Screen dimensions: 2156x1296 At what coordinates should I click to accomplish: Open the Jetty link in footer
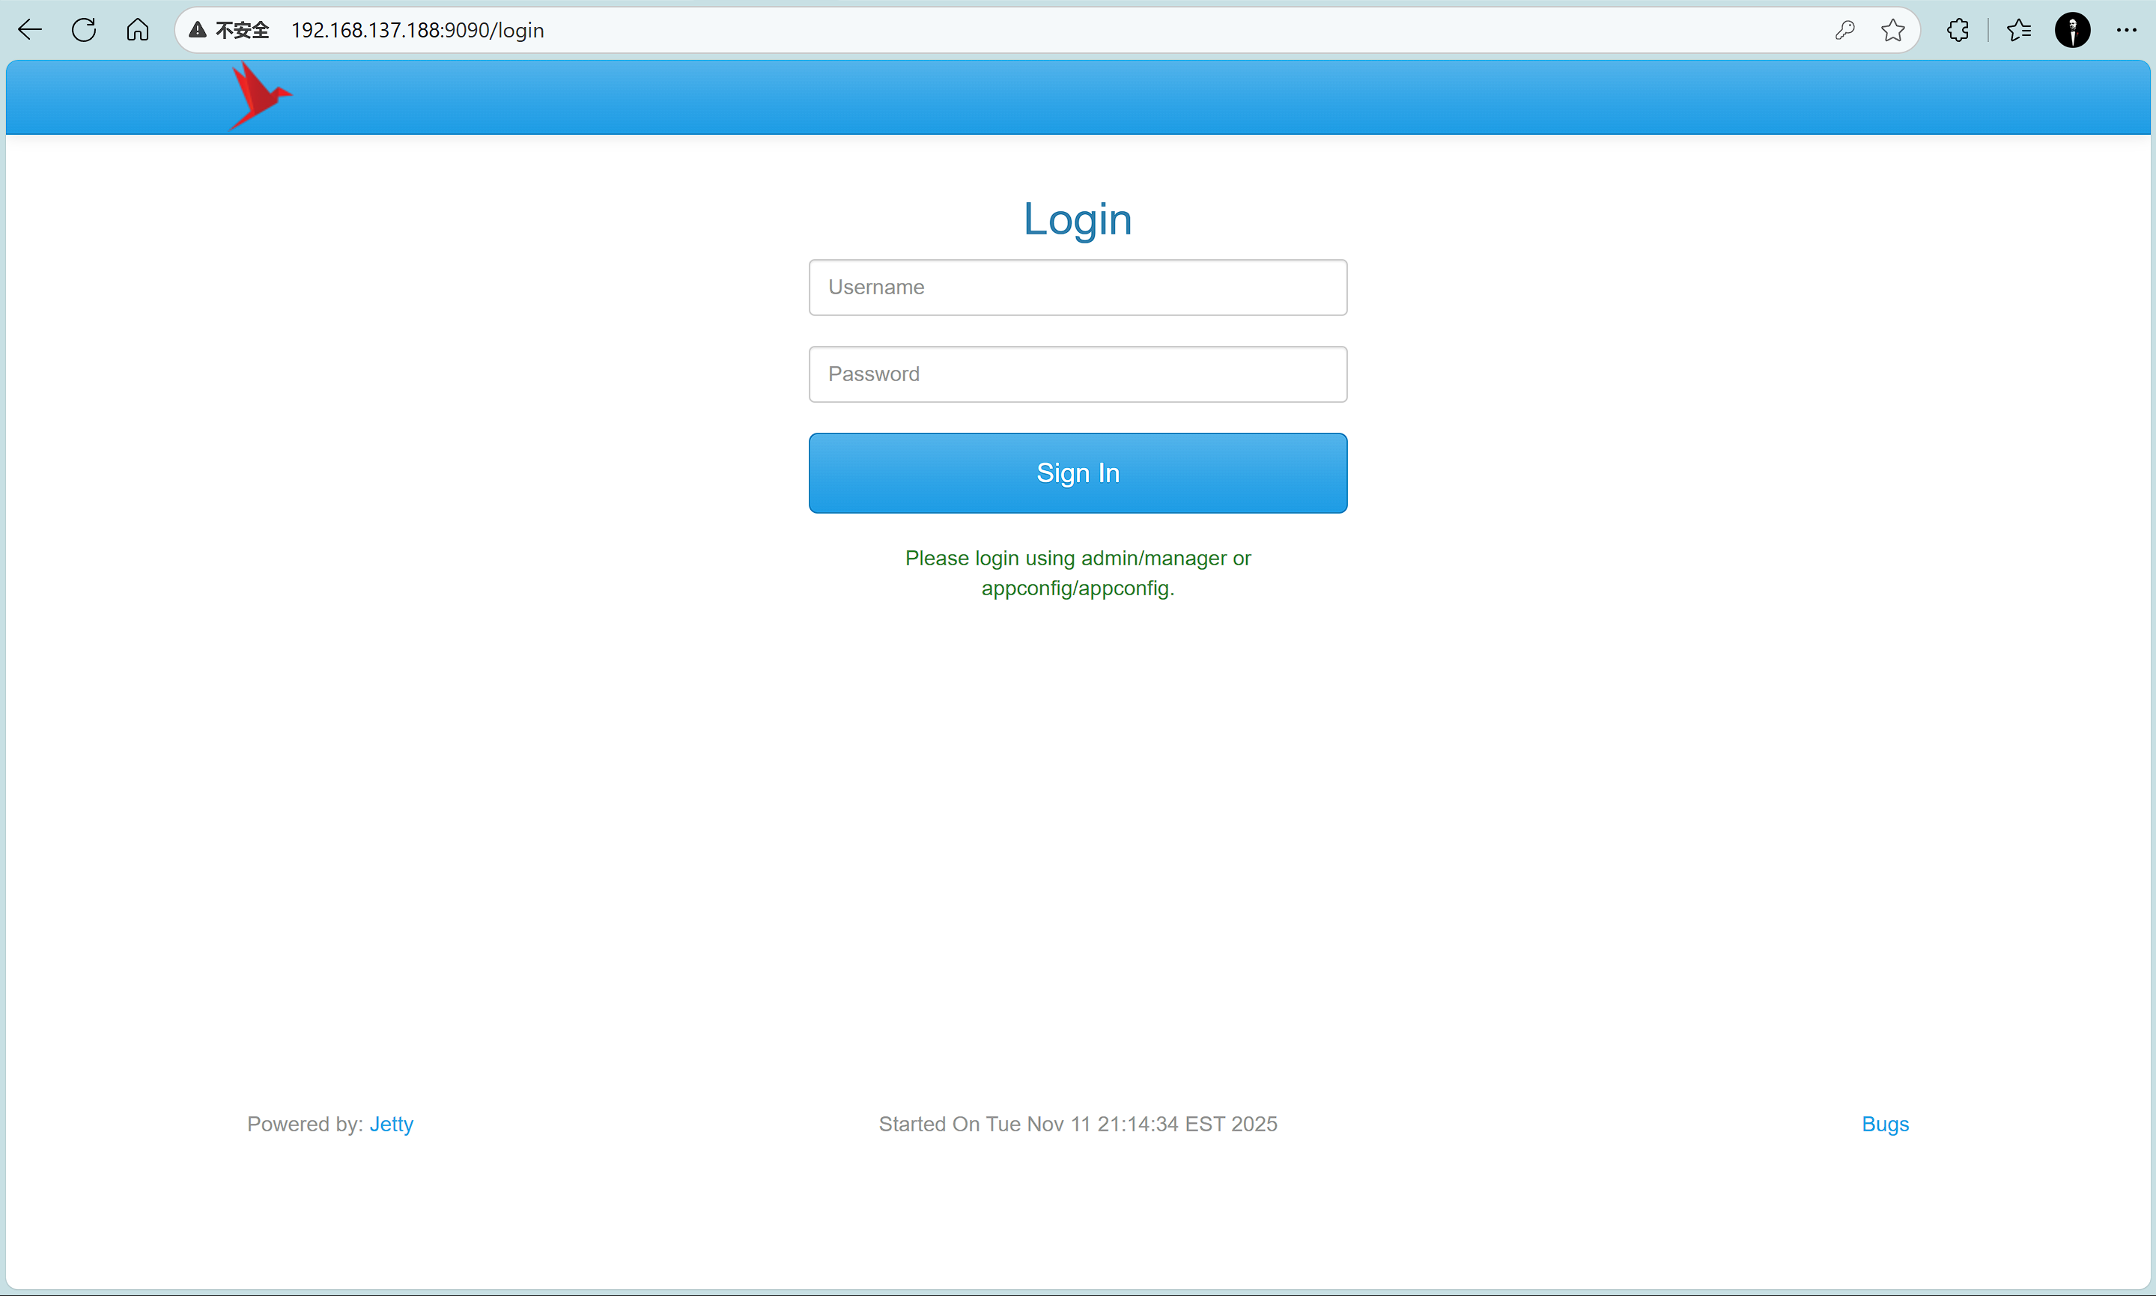[391, 1124]
